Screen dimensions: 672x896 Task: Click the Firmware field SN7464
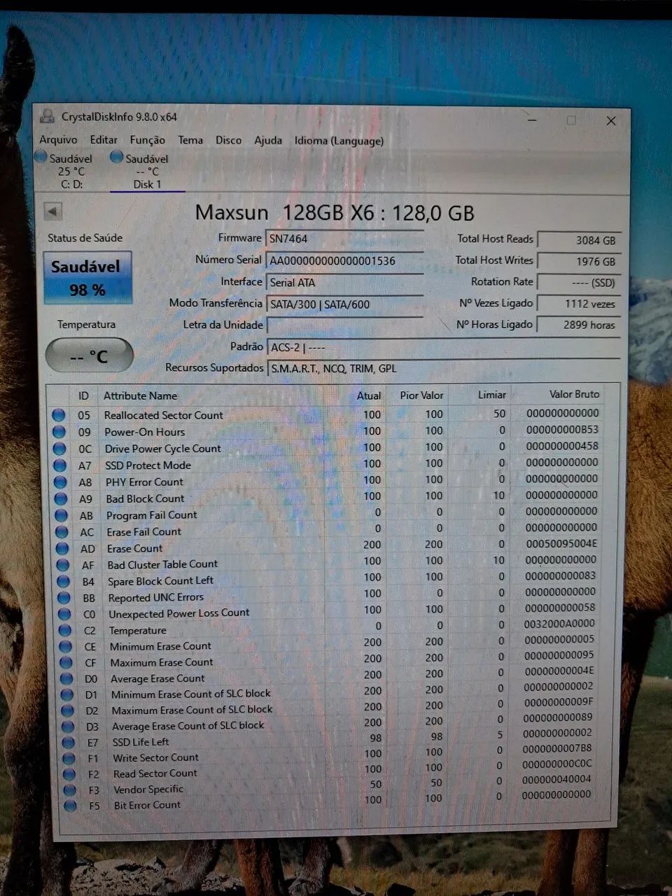pyautogui.click(x=344, y=239)
